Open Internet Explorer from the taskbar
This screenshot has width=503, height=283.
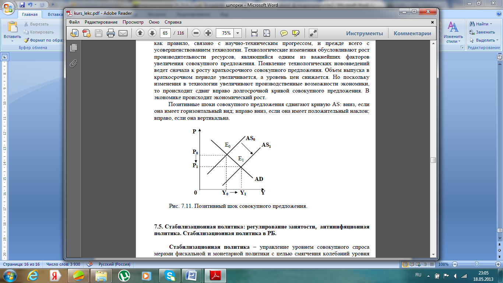coord(34,275)
